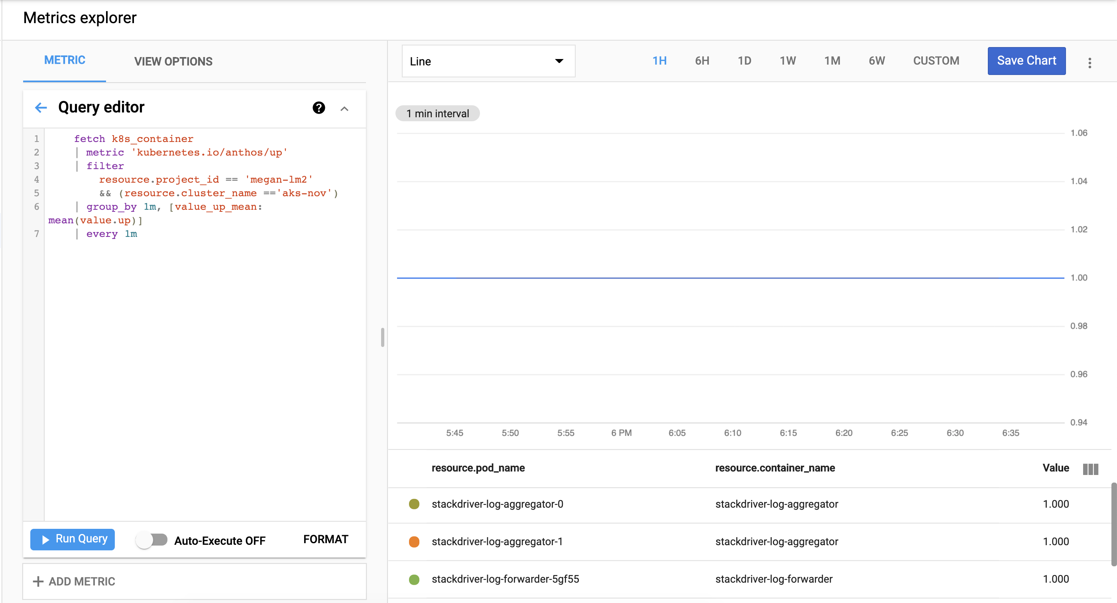Select 6H time range
This screenshot has width=1117, height=603.
click(x=700, y=61)
